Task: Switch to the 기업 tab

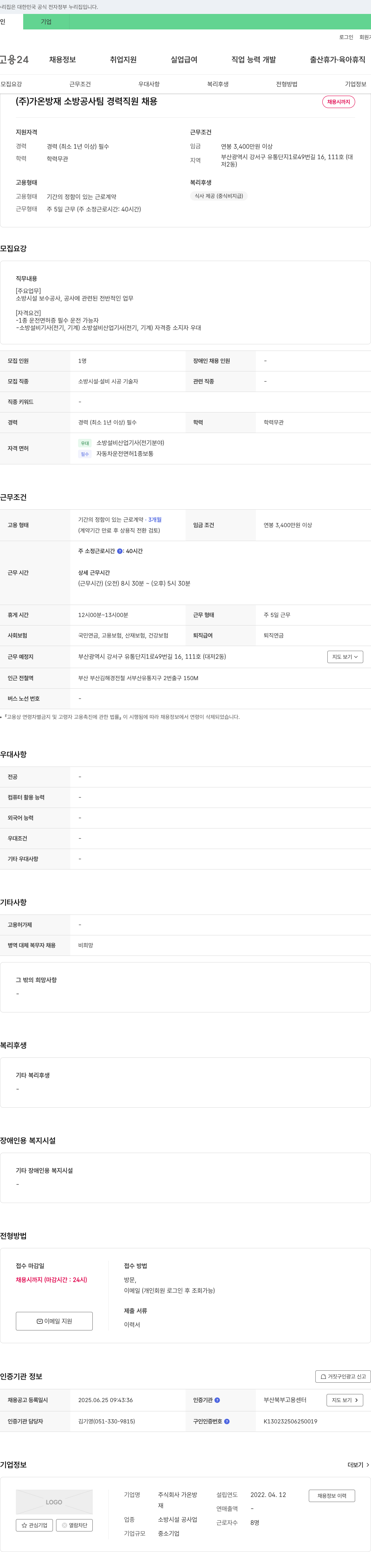Action: pyautogui.click(x=46, y=22)
